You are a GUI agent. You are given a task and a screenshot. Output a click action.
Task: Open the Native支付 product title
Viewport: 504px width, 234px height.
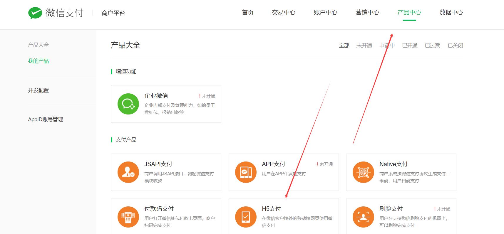(x=394, y=164)
